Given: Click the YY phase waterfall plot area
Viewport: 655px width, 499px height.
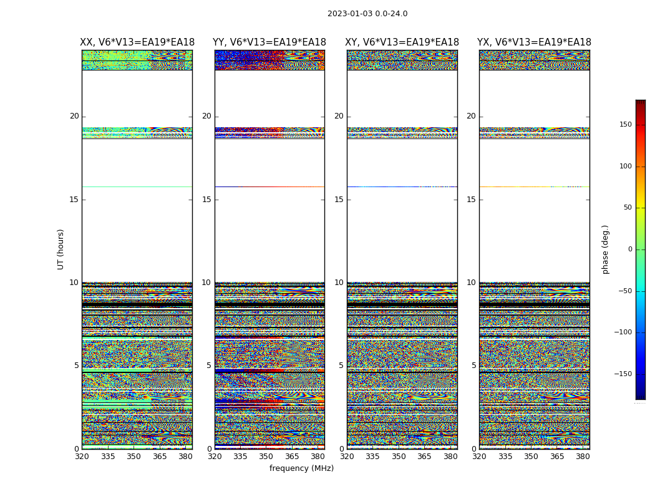Looking at the screenshot, I should tap(269, 249).
